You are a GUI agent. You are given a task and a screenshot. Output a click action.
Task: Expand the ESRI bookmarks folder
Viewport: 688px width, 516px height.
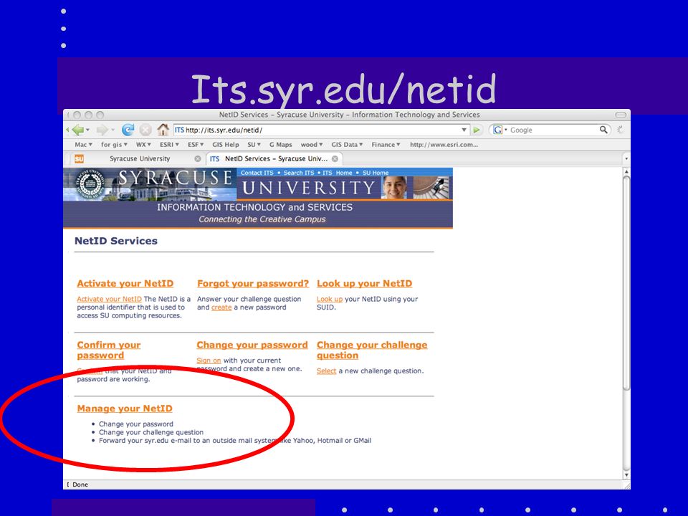click(169, 144)
